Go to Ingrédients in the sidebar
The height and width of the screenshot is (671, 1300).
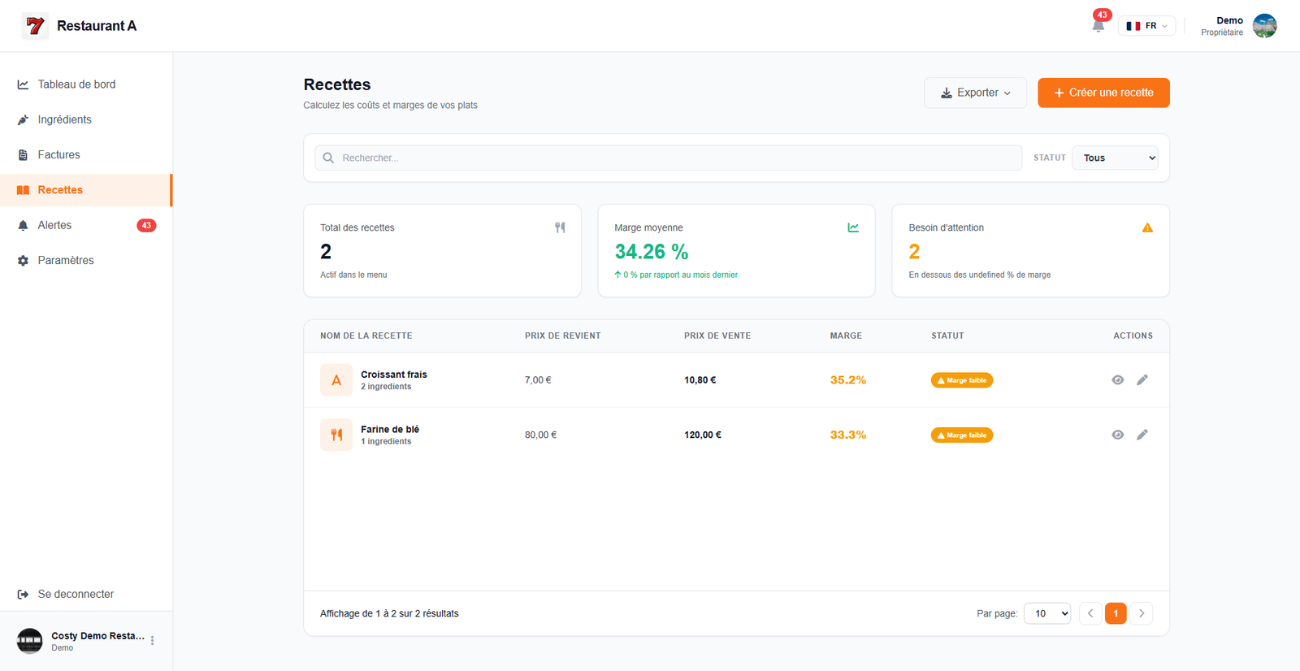(64, 119)
